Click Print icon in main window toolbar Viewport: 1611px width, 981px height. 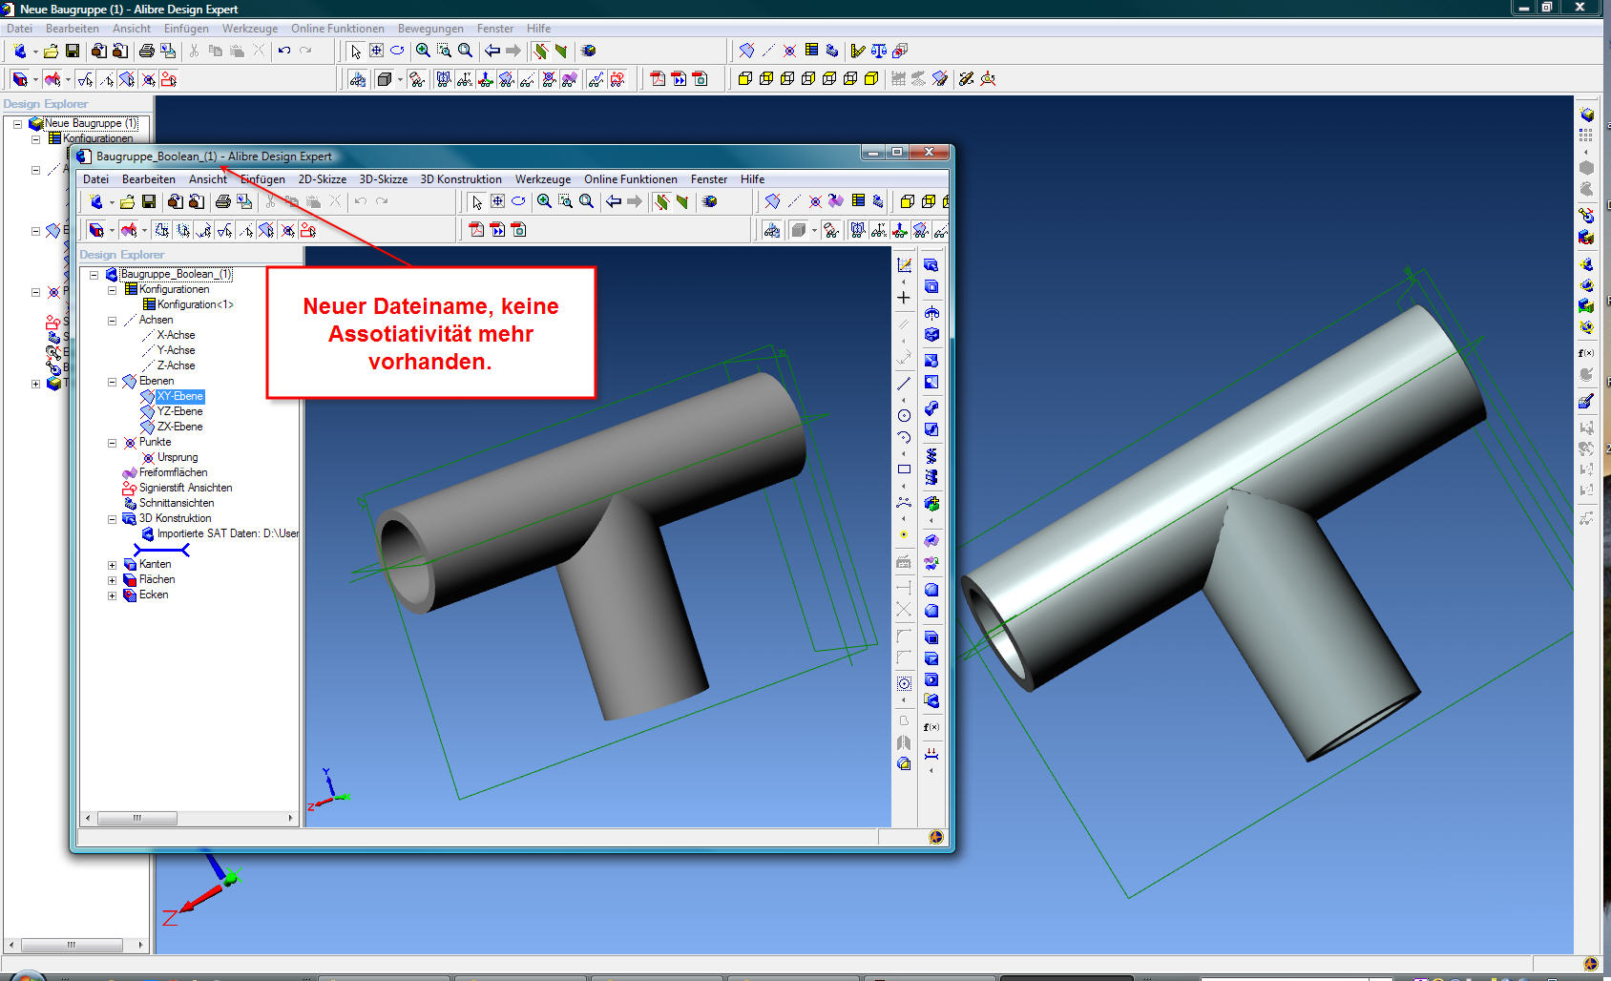point(146,51)
